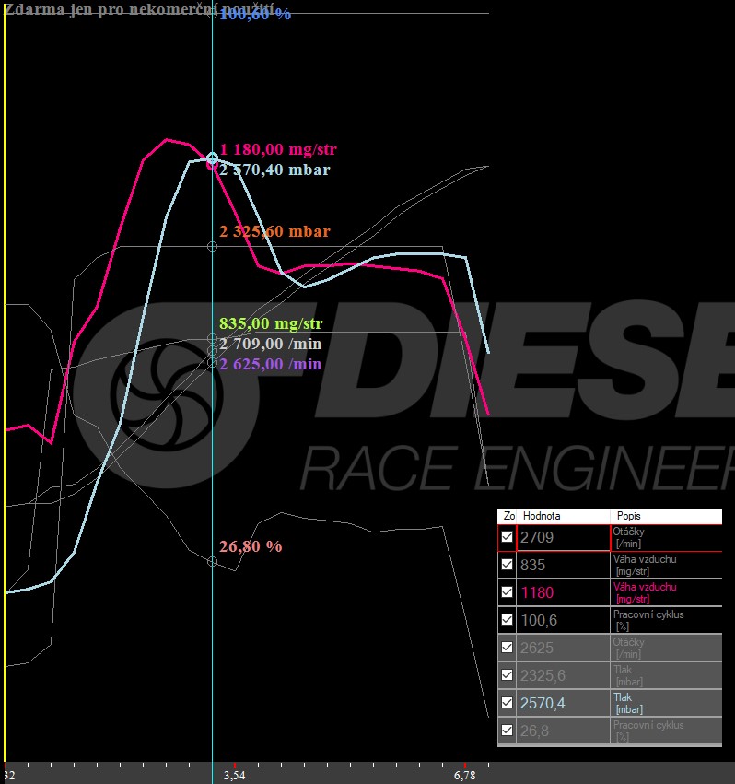
Task: Toggle checkbox for Tlak 2570,4 row
Action: point(507,703)
